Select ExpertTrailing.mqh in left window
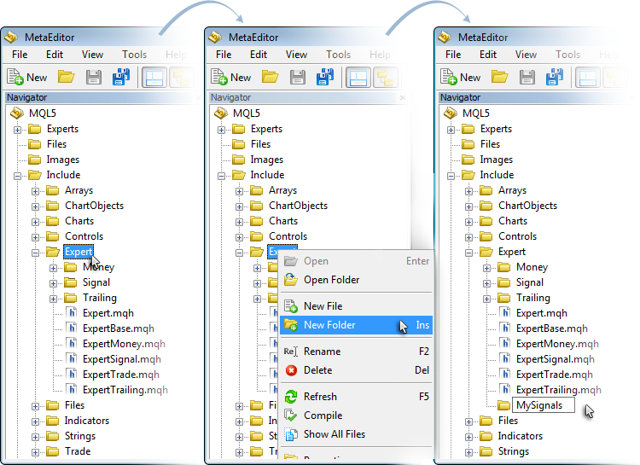Viewport: 640px width, 465px height. coord(125,390)
